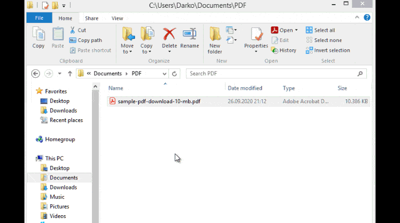Click Invert selection in the ribbon
Image resolution: width=400 pixels, height=223 pixels.
coord(327,50)
